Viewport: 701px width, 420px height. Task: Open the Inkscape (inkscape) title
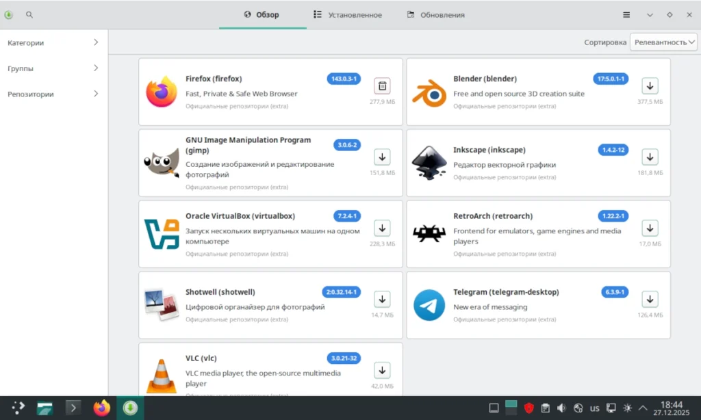coord(489,150)
